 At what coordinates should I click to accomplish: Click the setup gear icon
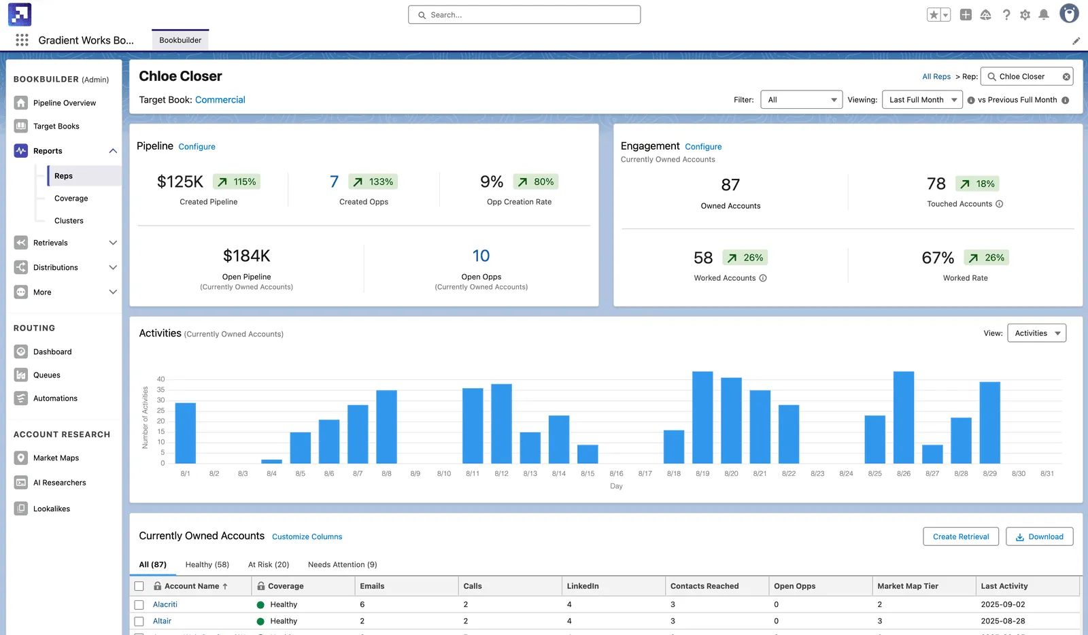(x=1025, y=14)
